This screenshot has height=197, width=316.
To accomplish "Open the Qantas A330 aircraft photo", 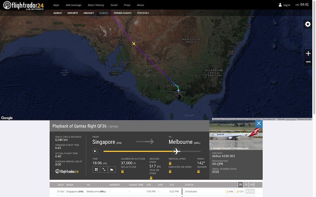I will click(x=236, y=135).
